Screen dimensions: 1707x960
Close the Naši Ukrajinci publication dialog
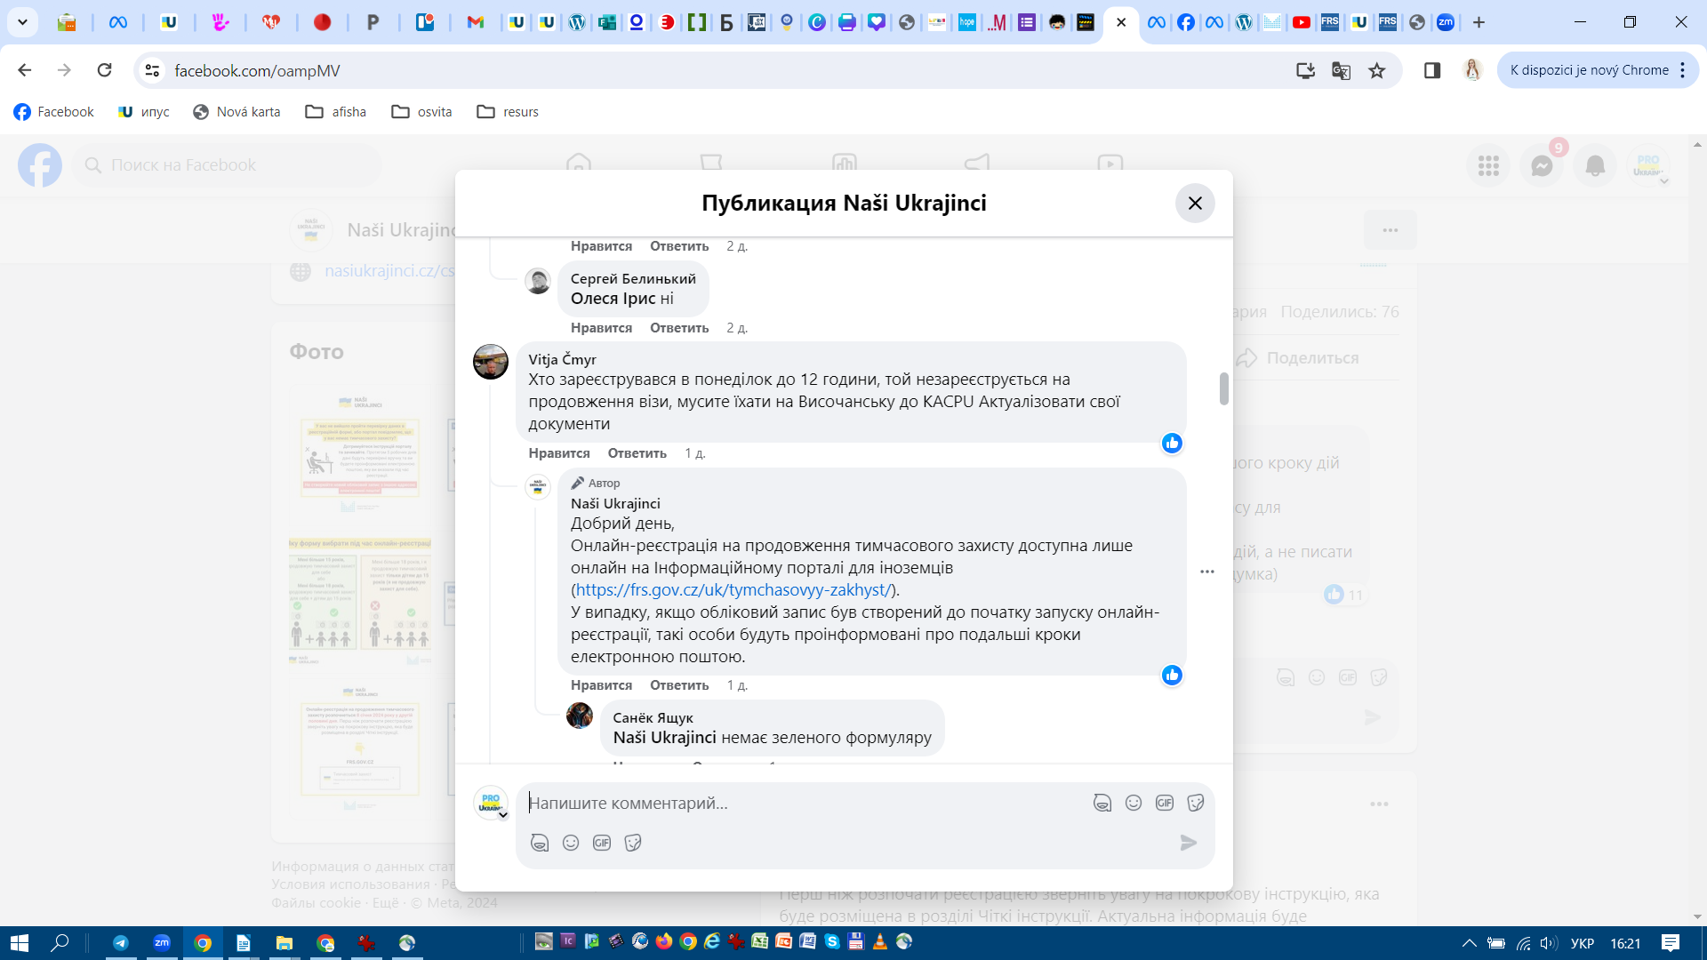(1195, 204)
